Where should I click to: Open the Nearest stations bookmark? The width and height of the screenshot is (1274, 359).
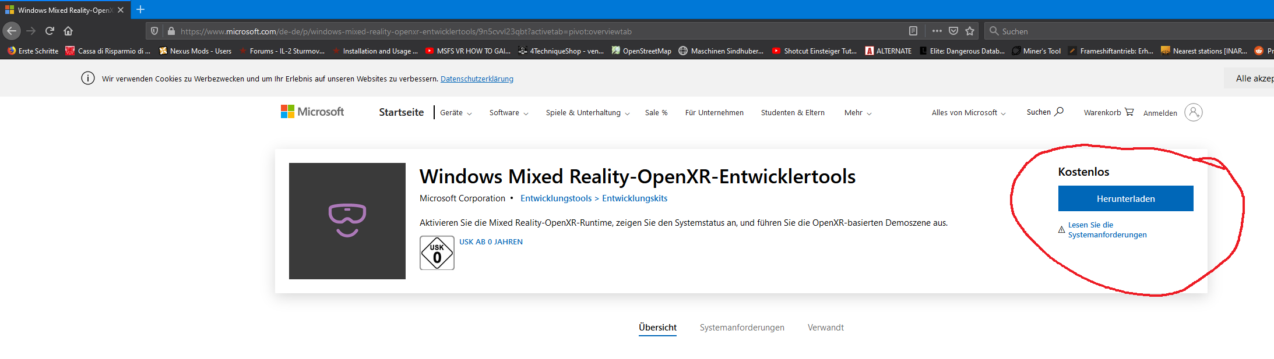[x=1204, y=51]
